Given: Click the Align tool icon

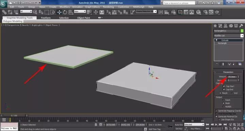Looking at the screenshot, I should click(x=166, y=12).
